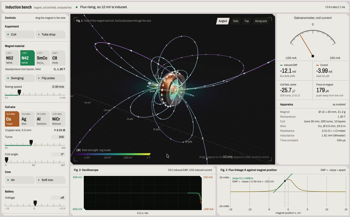Pick the C8 ferrite magnet tile
The height and width of the screenshot is (217, 350).
pos(58,58)
